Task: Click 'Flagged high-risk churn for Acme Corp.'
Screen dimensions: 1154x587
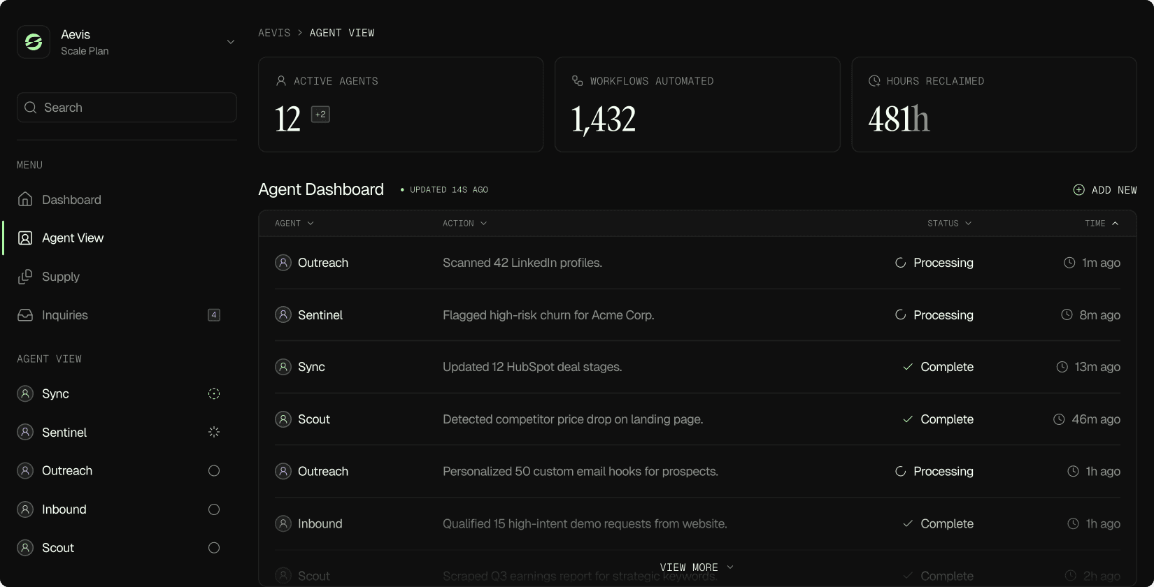Action: coord(548,315)
